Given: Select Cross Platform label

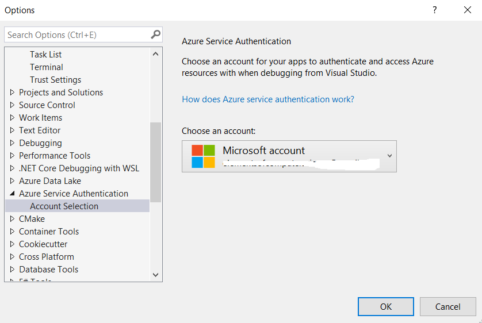Looking at the screenshot, I should coord(47,257).
